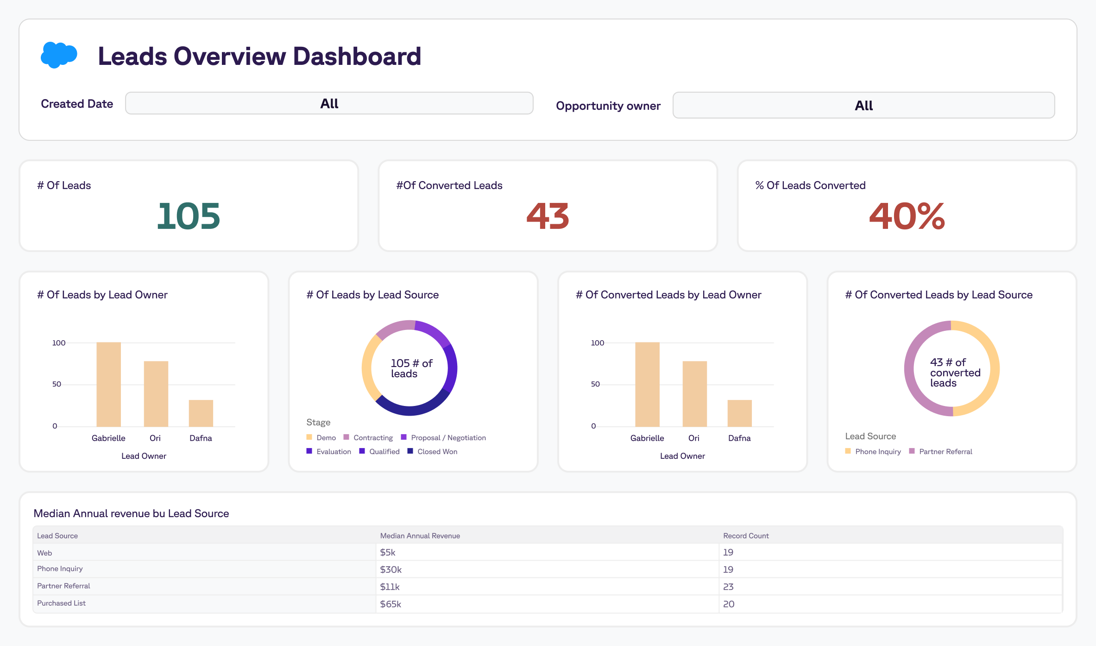1096x646 pixels.
Task: Click the 40% Leads Converted metric
Action: tap(907, 216)
